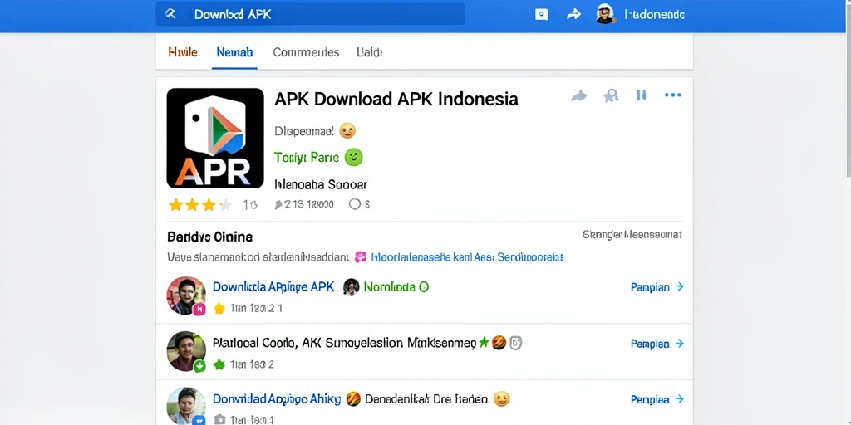Click the pause-like bars icon beside the title
Viewport: 851px width, 425px height.
(641, 95)
